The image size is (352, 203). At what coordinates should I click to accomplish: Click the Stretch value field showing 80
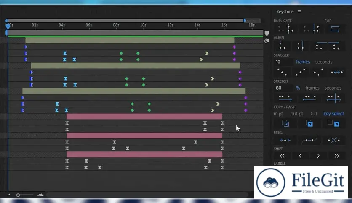(283, 88)
